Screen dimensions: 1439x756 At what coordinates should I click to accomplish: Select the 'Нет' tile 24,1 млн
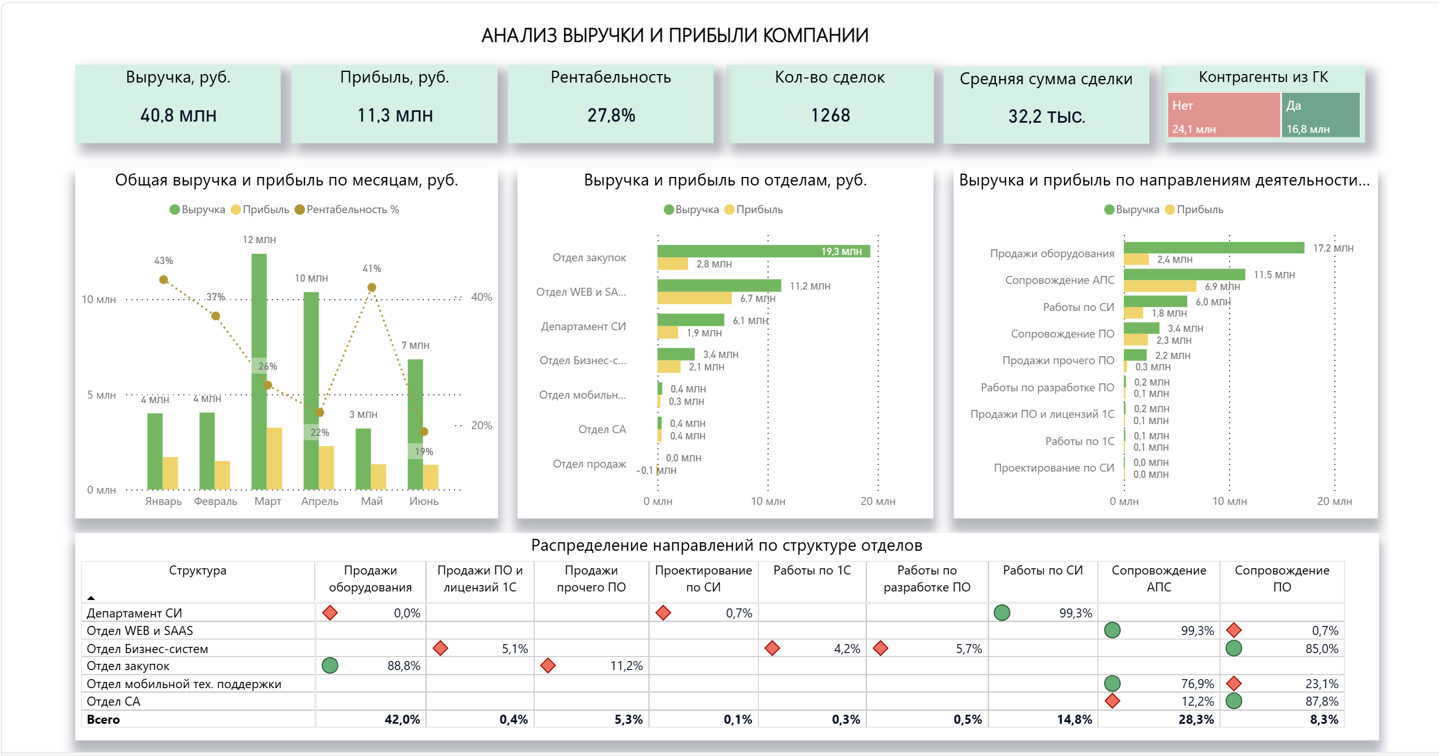1223,115
